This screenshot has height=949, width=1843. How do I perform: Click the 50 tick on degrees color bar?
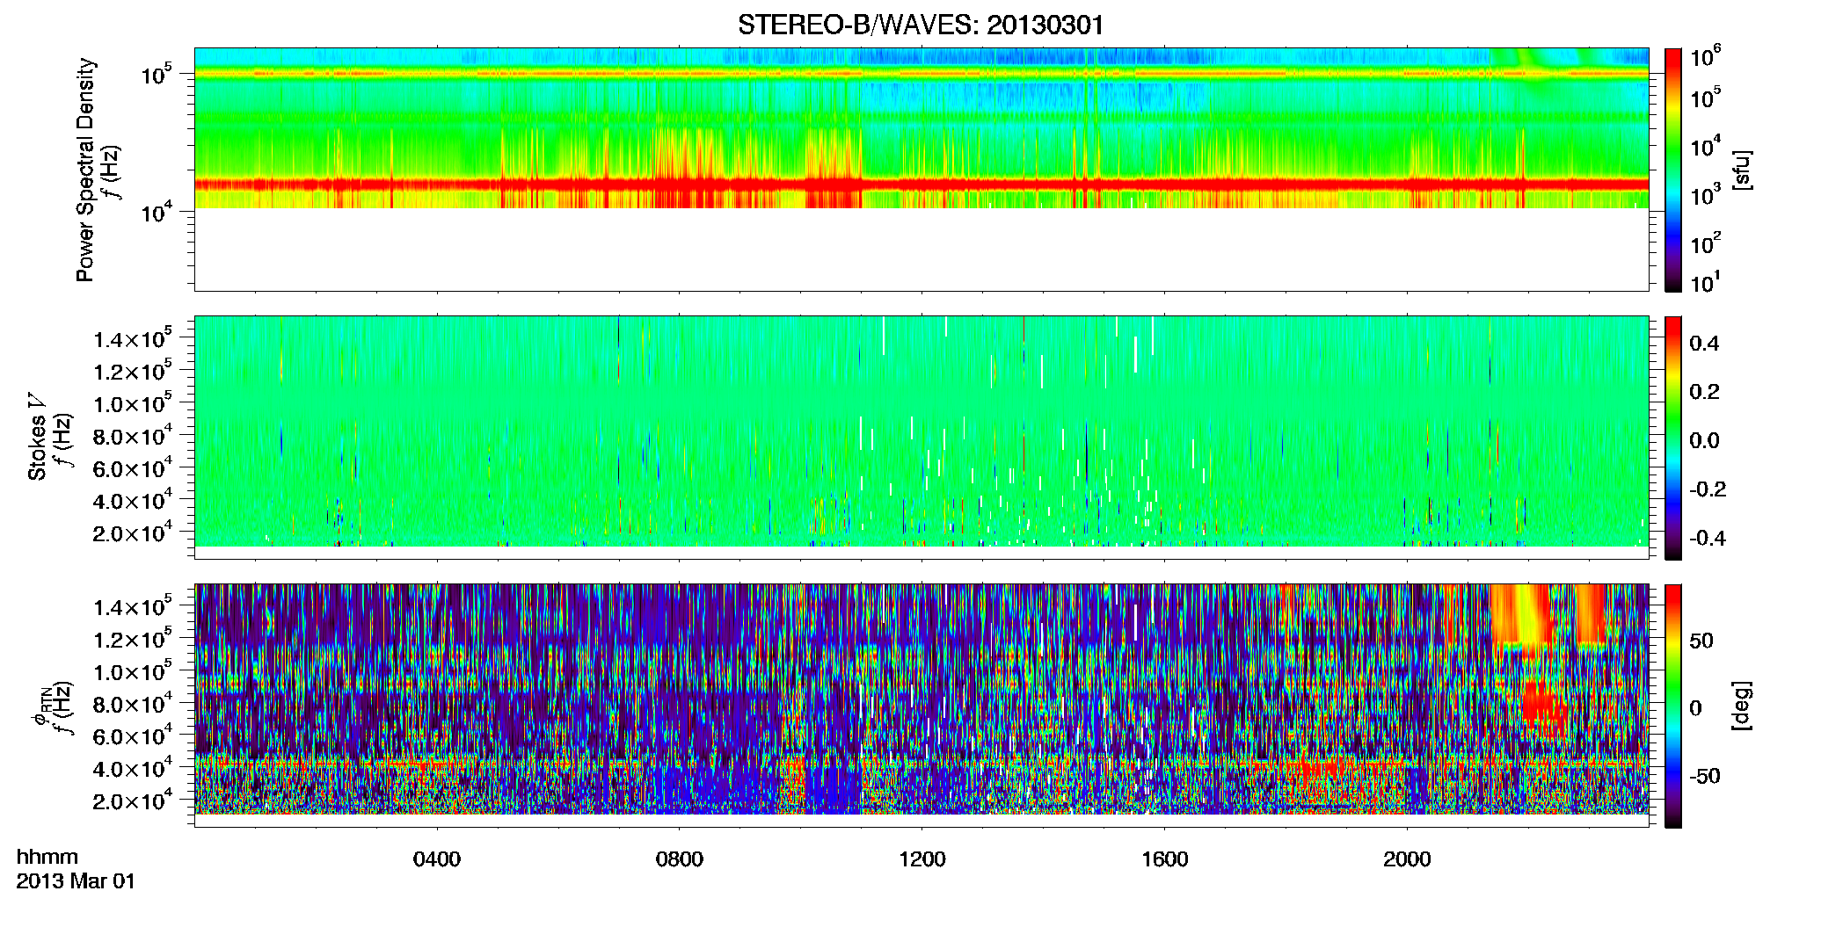point(1701,641)
